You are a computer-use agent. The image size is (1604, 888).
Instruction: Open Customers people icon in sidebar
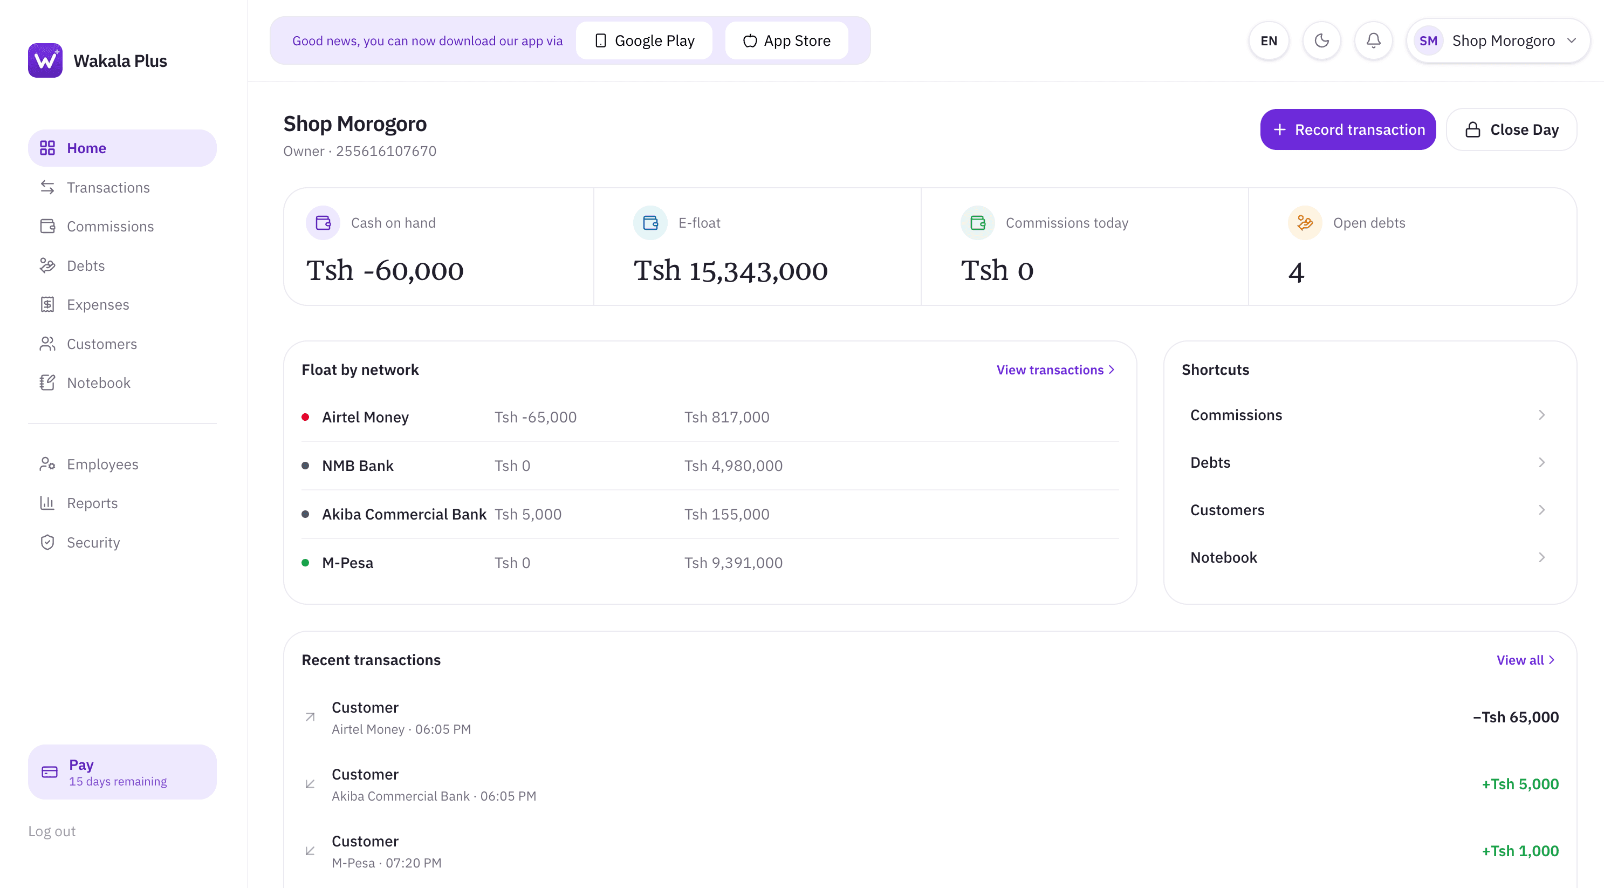pos(47,344)
